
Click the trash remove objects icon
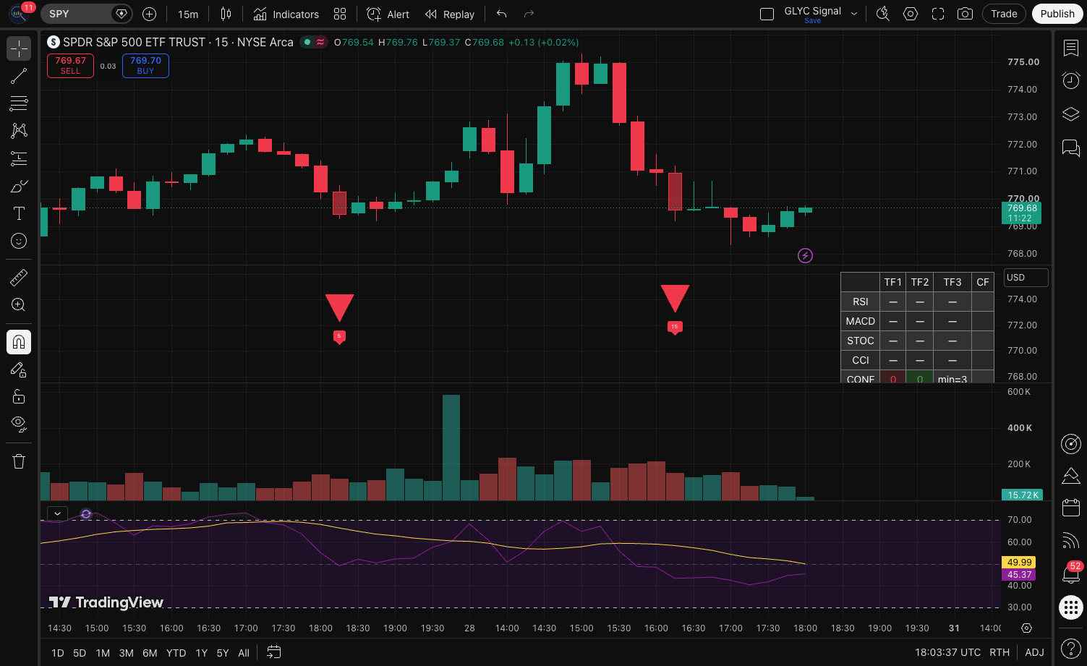pos(19,461)
